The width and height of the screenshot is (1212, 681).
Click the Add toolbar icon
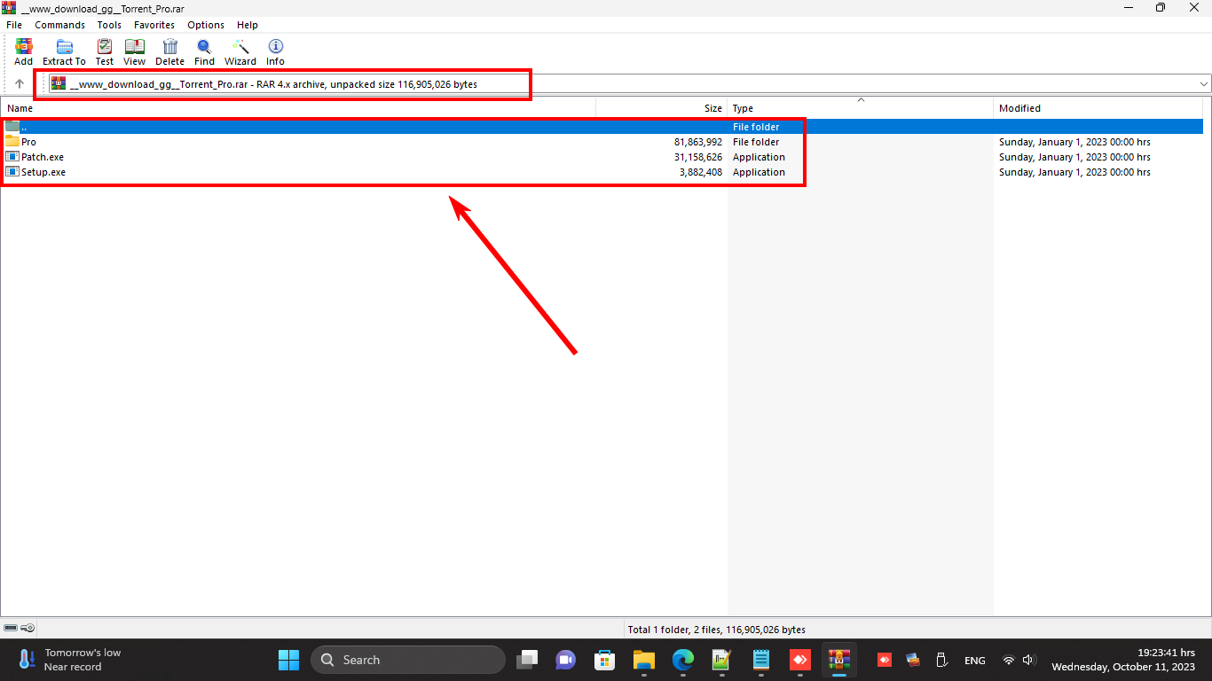(23, 52)
